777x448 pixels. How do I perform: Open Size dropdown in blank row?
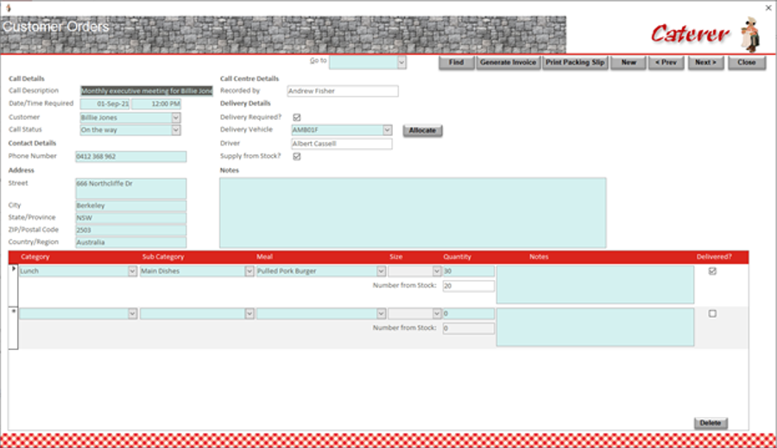[x=437, y=314]
